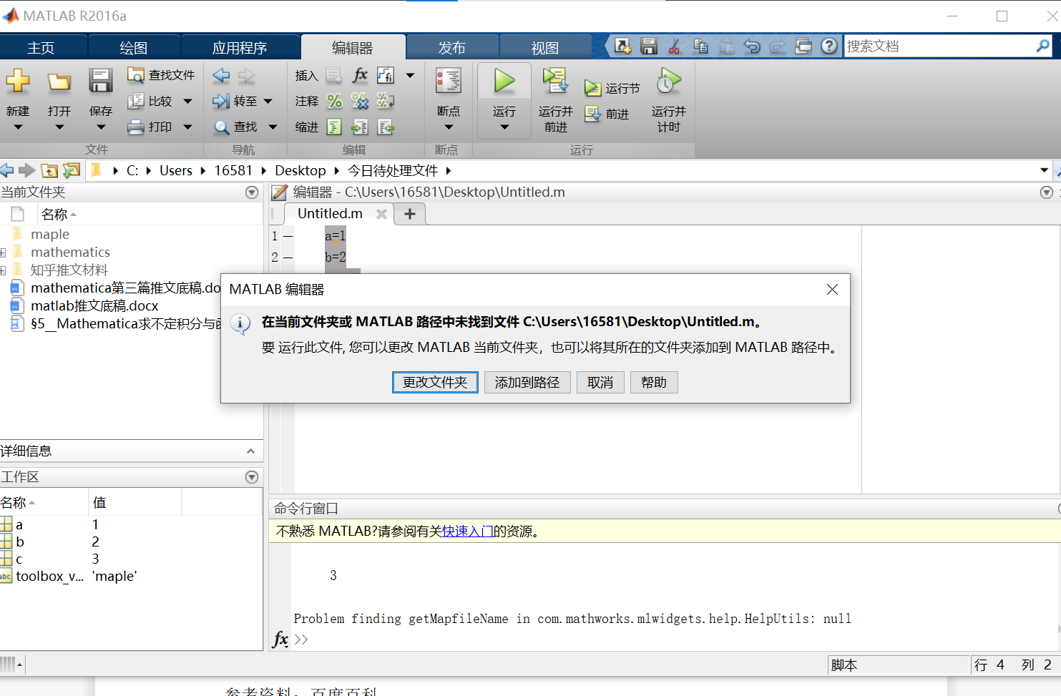Screen dimensions: 1061x696
Task: Click the Value (值) column header
Action: (135, 503)
